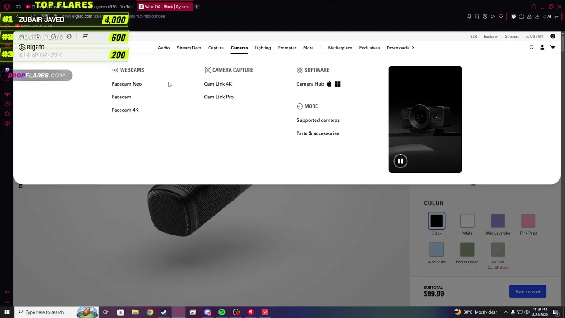Click the snapshot icon in address bar
565x318 pixels.
click(x=477, y=16)
